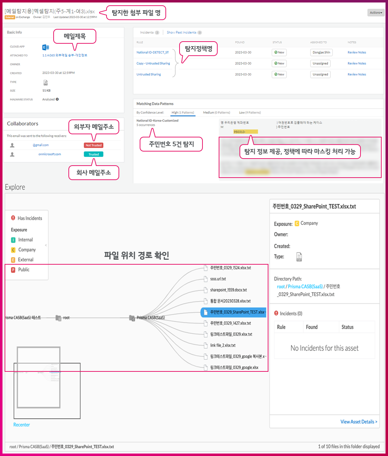Open the Actions dropdown menu
The width and height of the screenshot is (388, 456).
click(376, 13)
